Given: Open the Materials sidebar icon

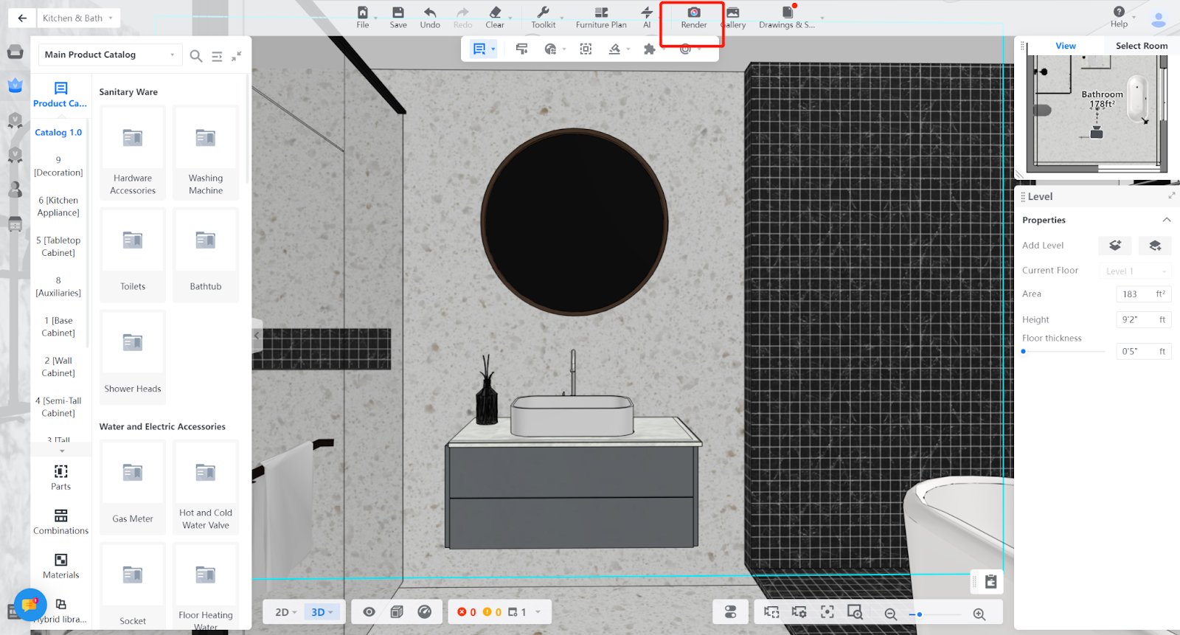Looking at the screenshot, I should tap(61, 561).
